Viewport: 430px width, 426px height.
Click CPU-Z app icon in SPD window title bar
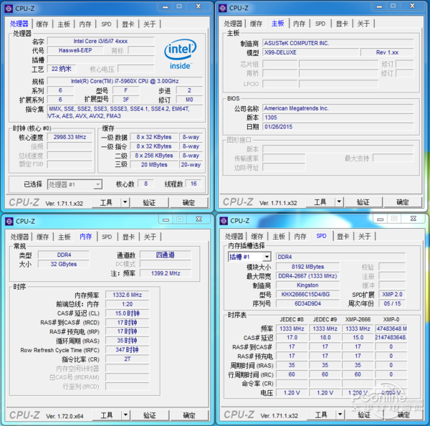point(224,221)
